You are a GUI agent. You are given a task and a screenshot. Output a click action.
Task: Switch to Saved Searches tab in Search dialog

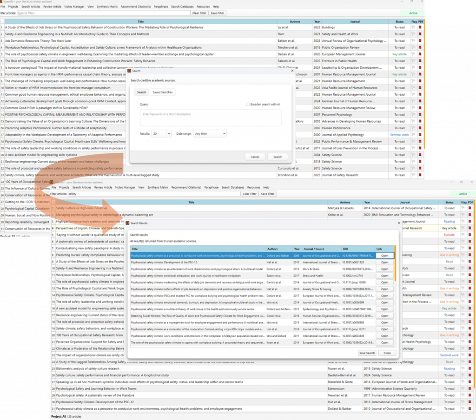[162, 92]
